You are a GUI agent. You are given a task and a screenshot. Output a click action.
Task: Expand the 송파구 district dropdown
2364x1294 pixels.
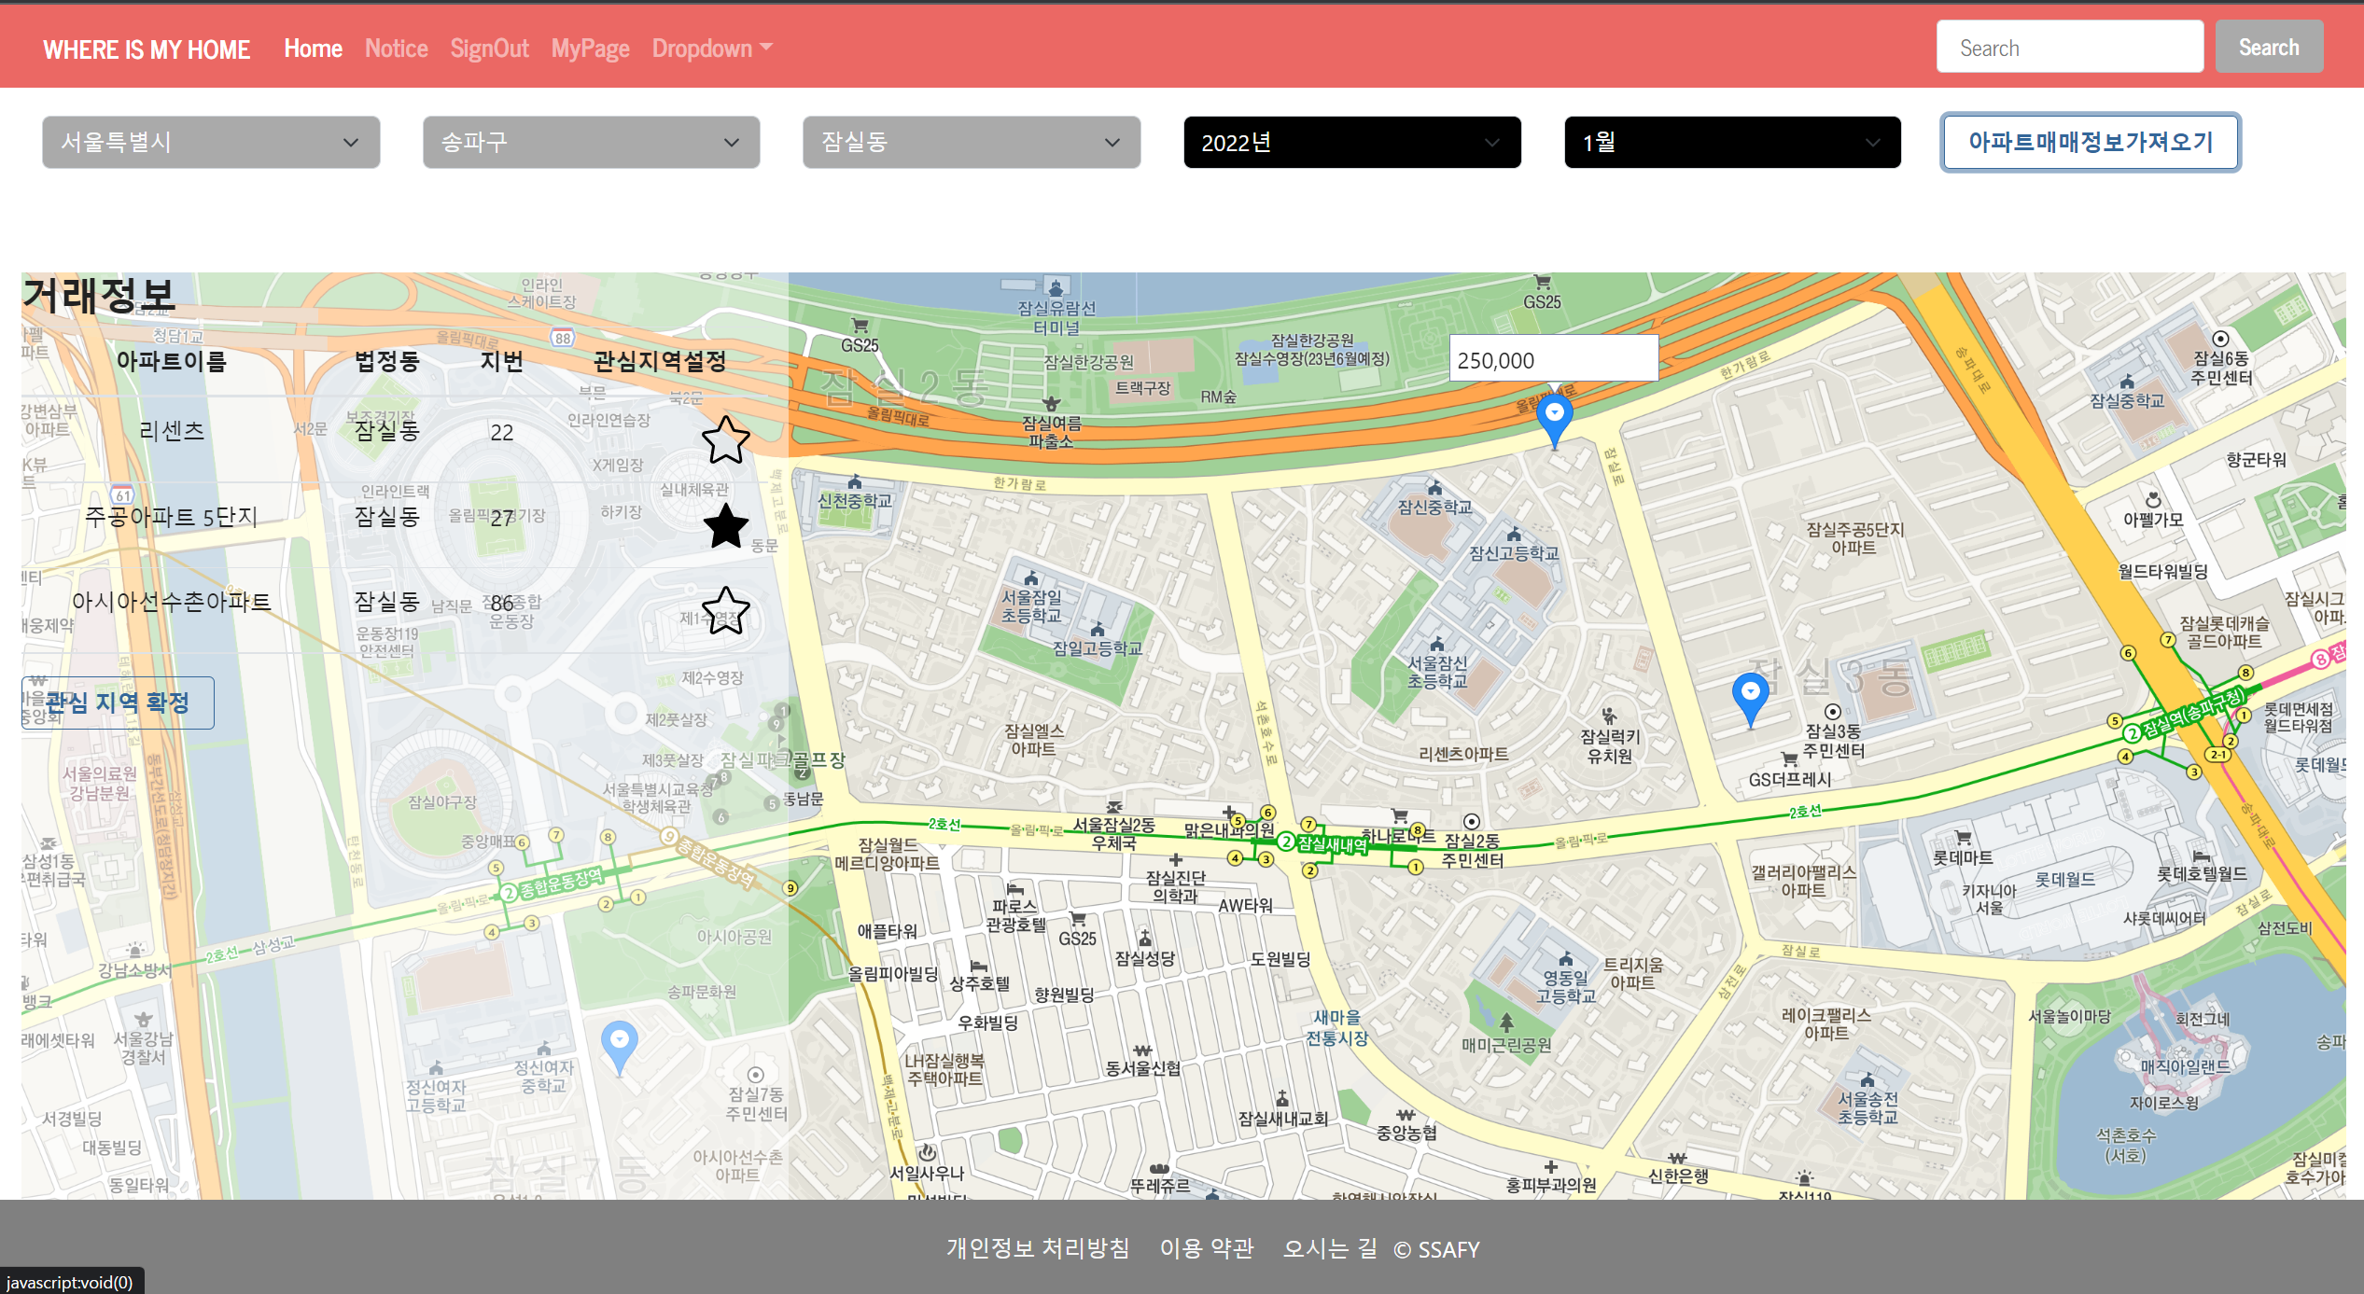[591, 143]
